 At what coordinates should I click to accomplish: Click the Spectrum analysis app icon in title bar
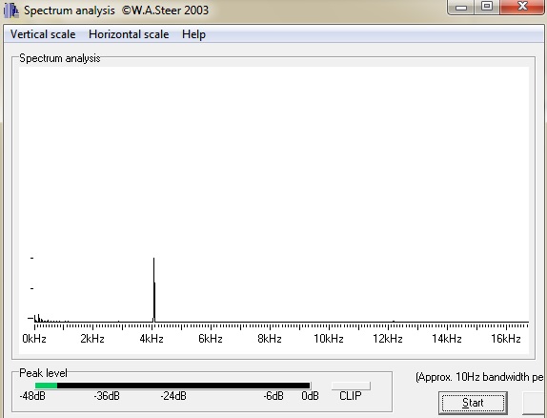(10, 10)
